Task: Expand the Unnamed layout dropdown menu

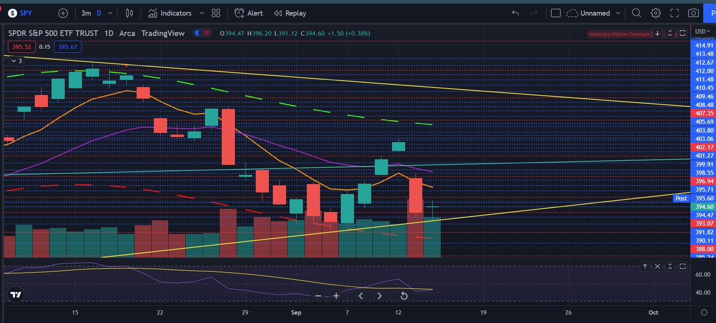Action: pyautogui.click(x=618, y=13)
